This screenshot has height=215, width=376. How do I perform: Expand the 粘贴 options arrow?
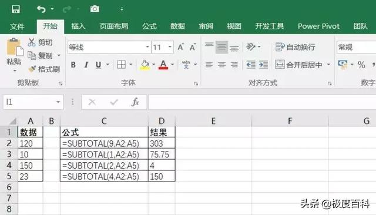point(15,70)
